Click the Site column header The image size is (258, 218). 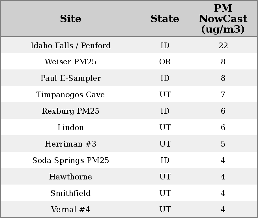click(70, 19)
